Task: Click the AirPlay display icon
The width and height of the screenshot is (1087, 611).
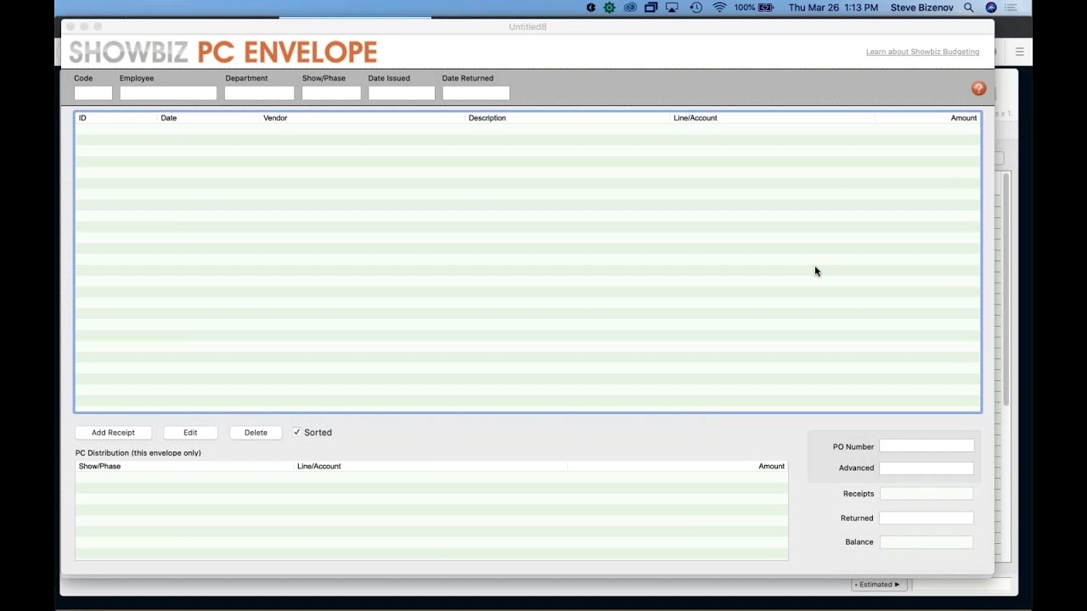Action: 673,8
